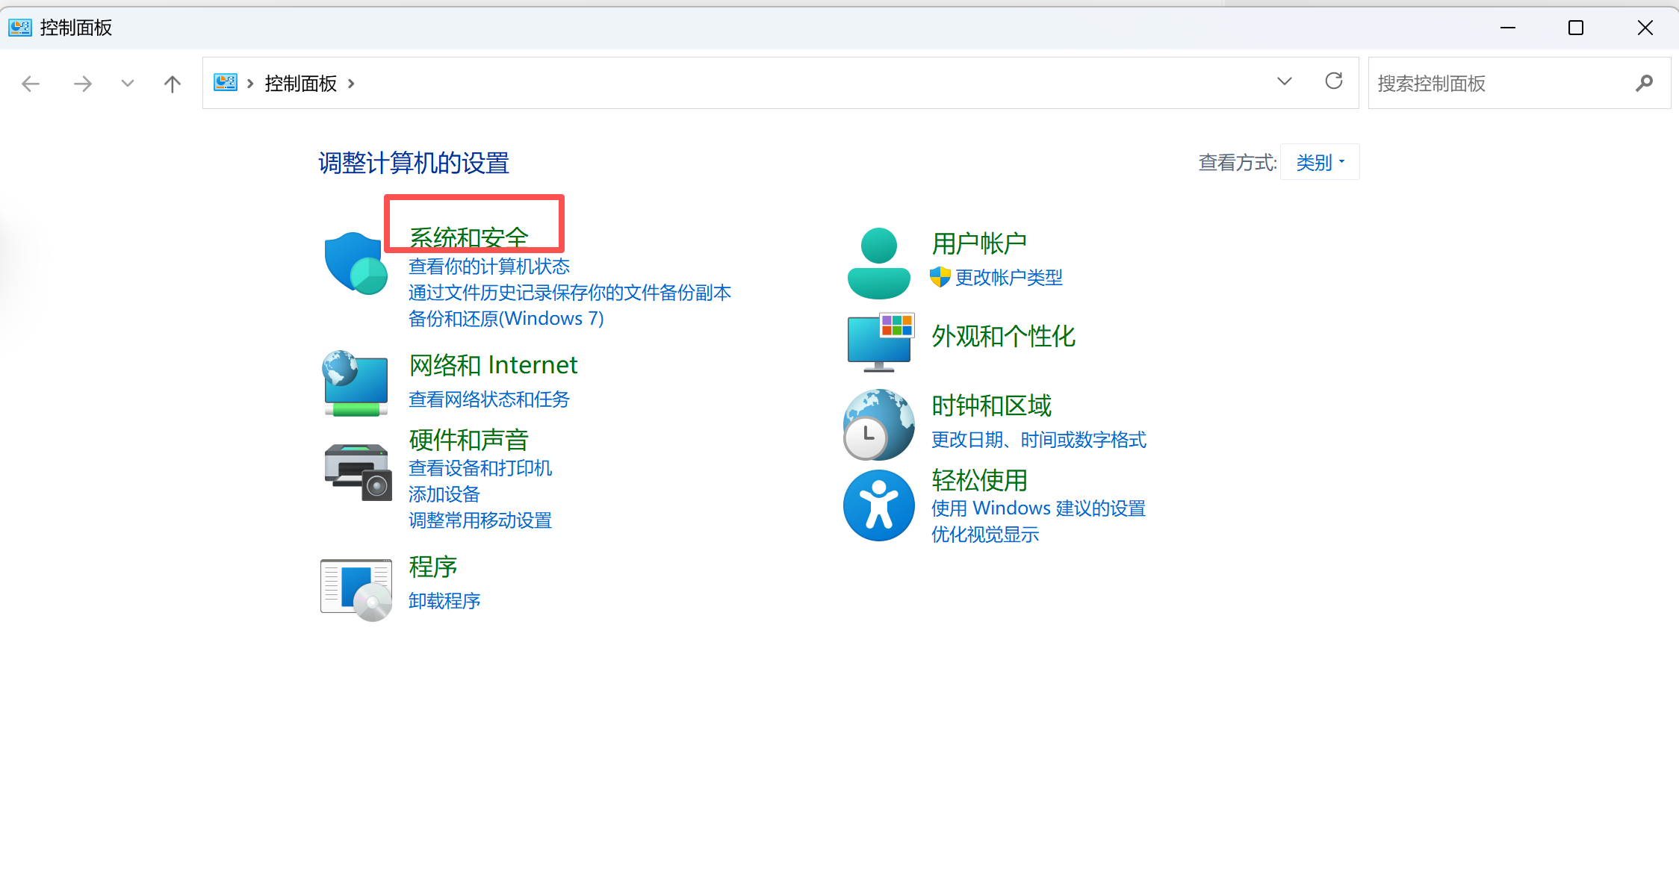Click 备份和还原(Windows 7) link
1679x884 pixels.
(506, 318)
